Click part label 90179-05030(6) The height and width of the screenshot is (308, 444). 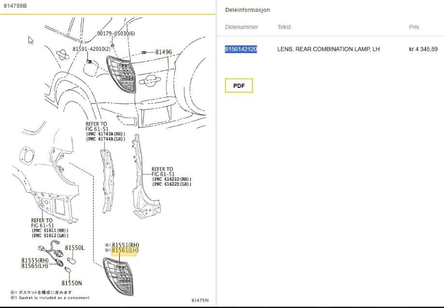tap(116, 33)
